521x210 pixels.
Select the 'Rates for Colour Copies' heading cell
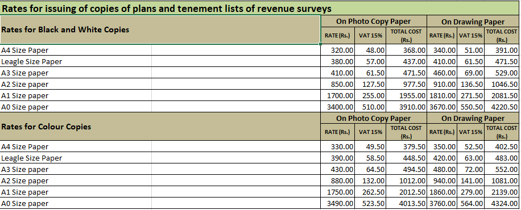point(160,127)
